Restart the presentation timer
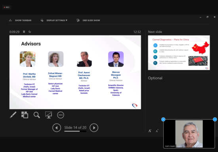The image size is (218, 152). point(30,32)
